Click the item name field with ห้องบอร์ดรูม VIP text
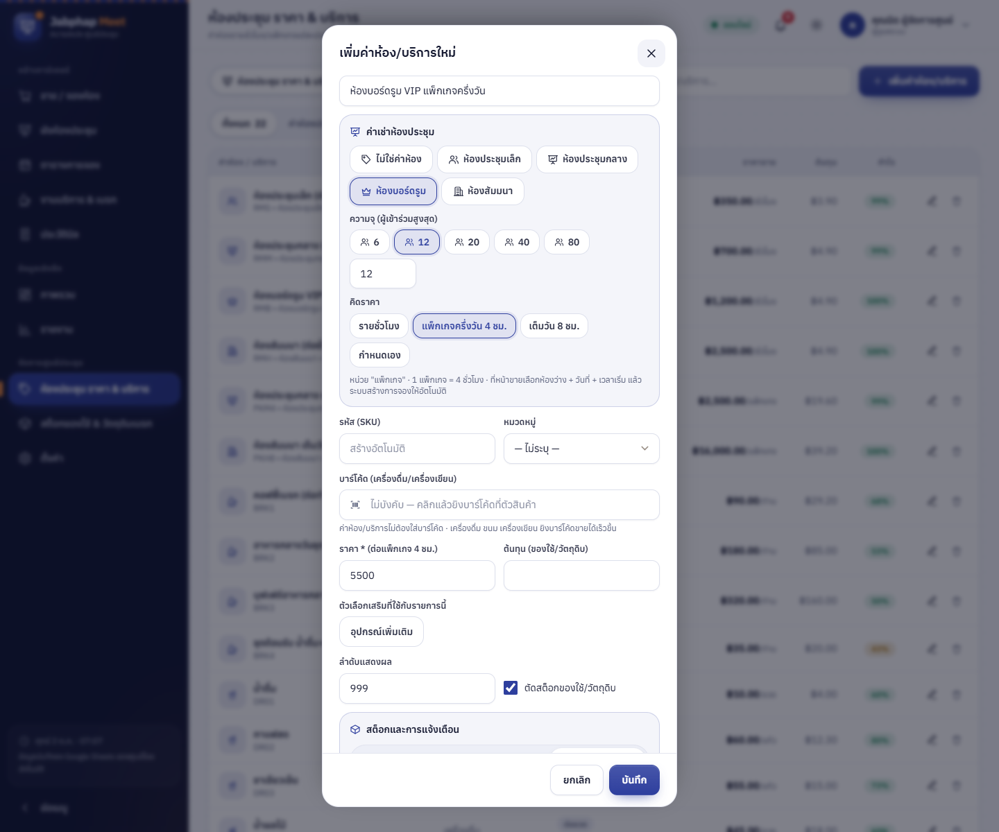Image resolution: width=999 pixels, height=832 pixels. pyautogui.click(x=499, y=91)
